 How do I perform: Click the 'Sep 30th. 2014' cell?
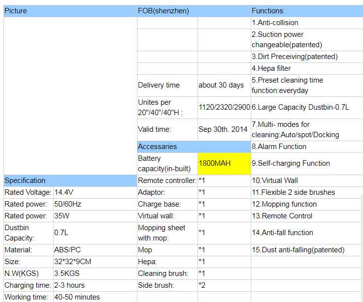pos(224,129)
